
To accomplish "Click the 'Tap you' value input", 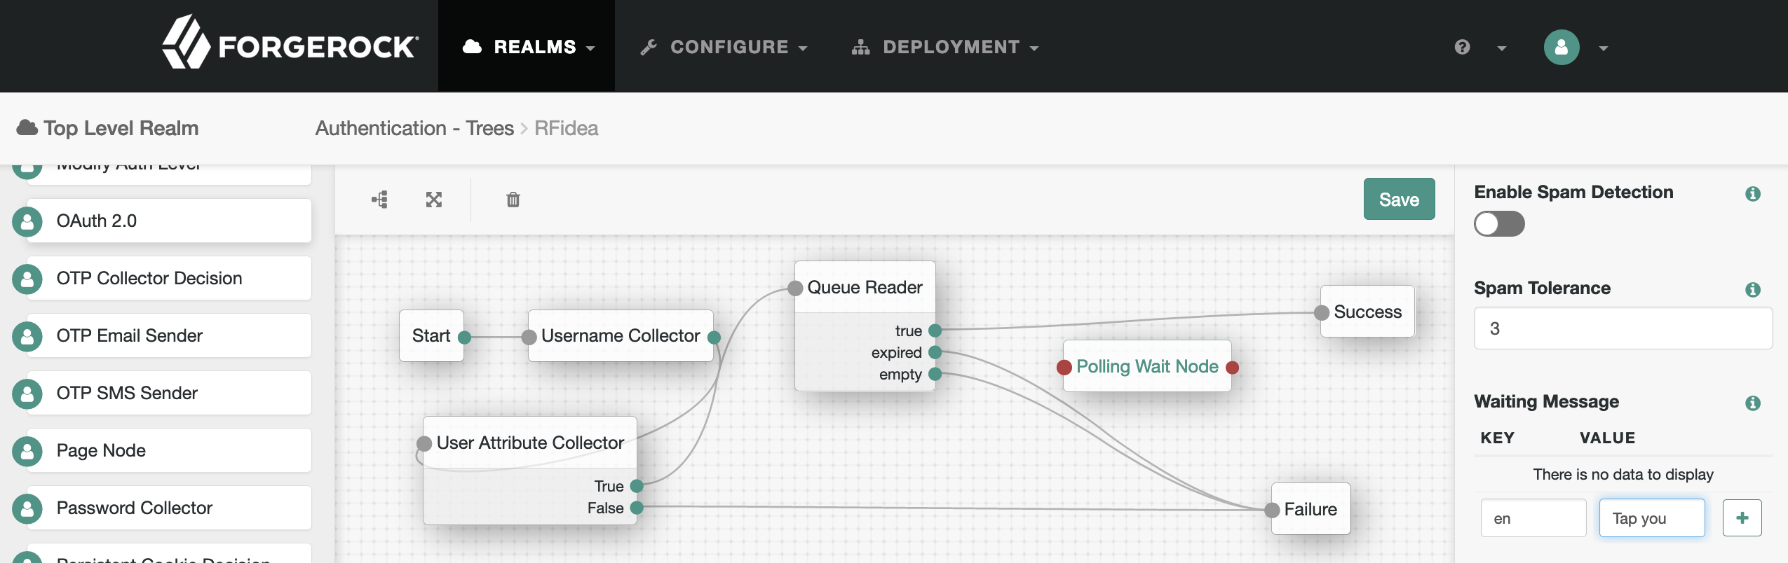I will 1652,518.
